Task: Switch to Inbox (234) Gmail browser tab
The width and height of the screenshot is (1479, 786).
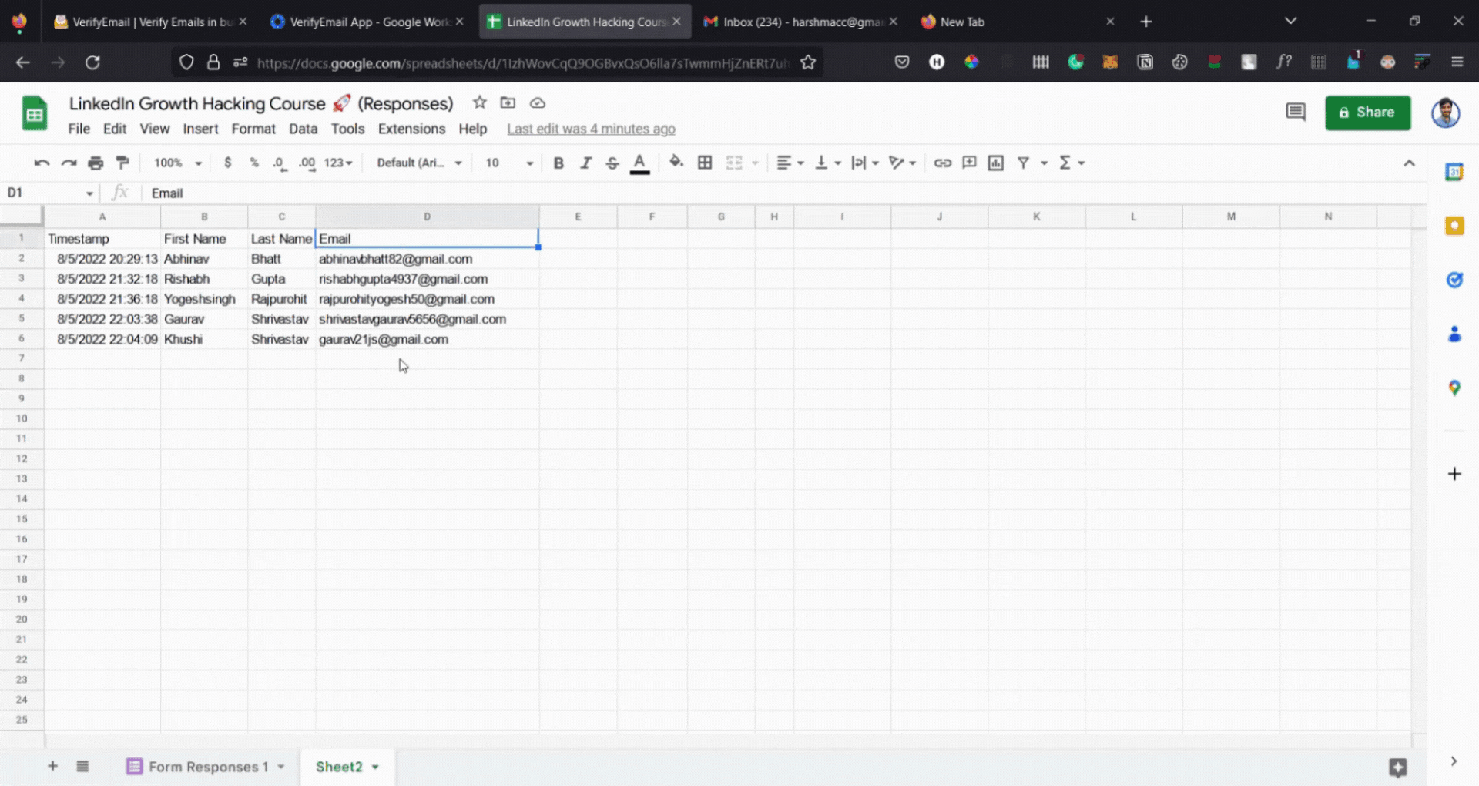Action: pyautogui.click(x=801, y=22)
